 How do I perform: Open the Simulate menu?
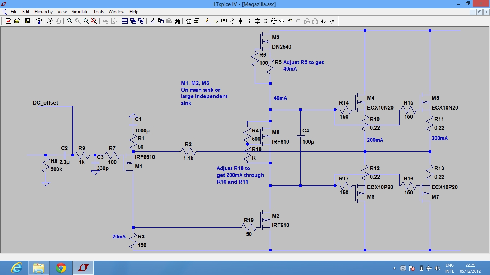click(80, 12)
